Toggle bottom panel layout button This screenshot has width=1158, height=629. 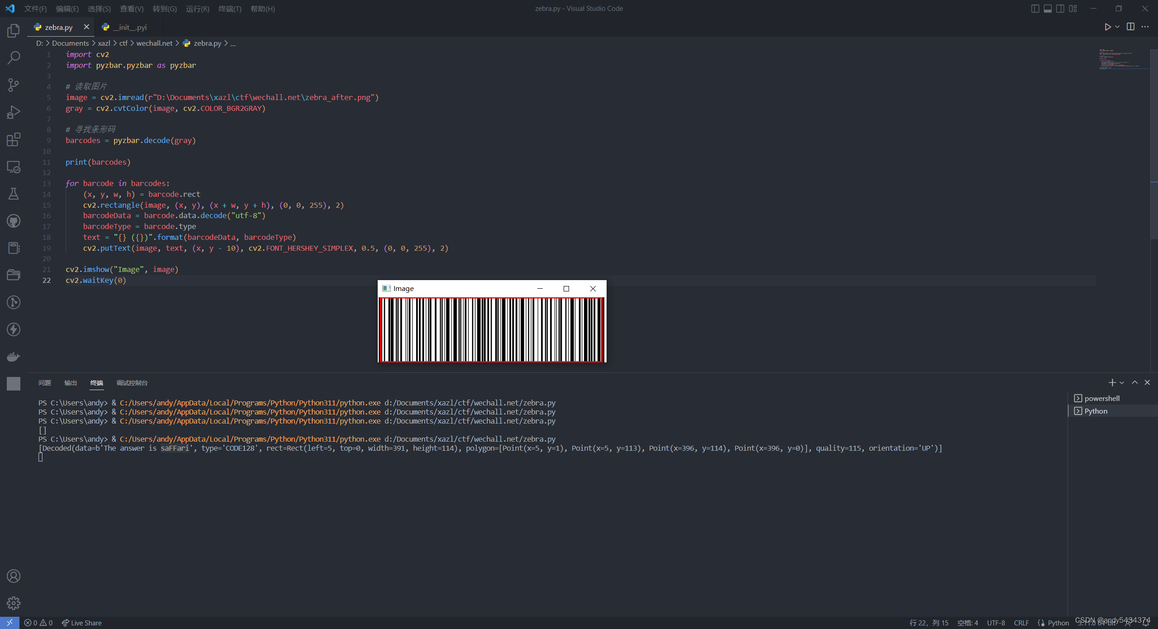1048,9
